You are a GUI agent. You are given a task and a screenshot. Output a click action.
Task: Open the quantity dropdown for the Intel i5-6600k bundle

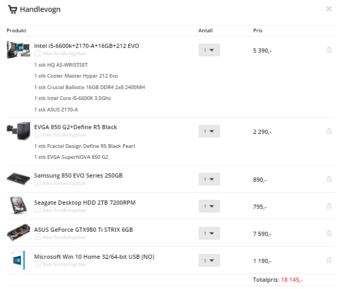(209, 50)
